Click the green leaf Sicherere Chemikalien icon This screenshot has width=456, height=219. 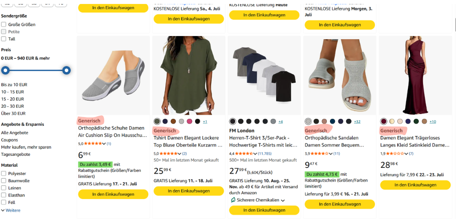232,200
